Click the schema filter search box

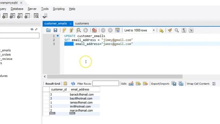(x=20, y=35)
